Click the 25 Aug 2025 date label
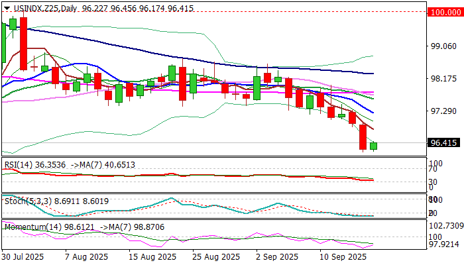The image size is (464, 265). 216,257
